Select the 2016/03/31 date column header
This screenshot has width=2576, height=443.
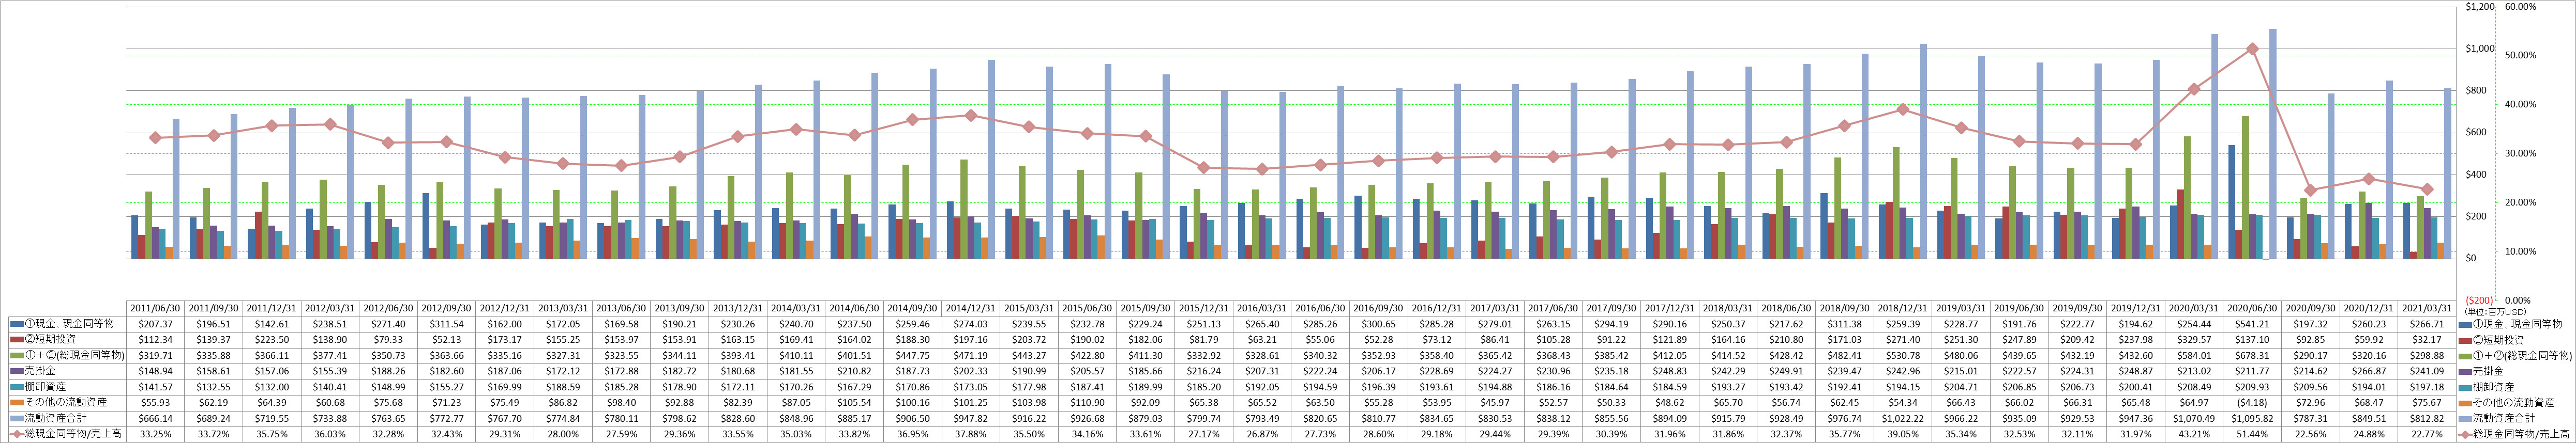pyautogui.click(x=1261, y=308)
